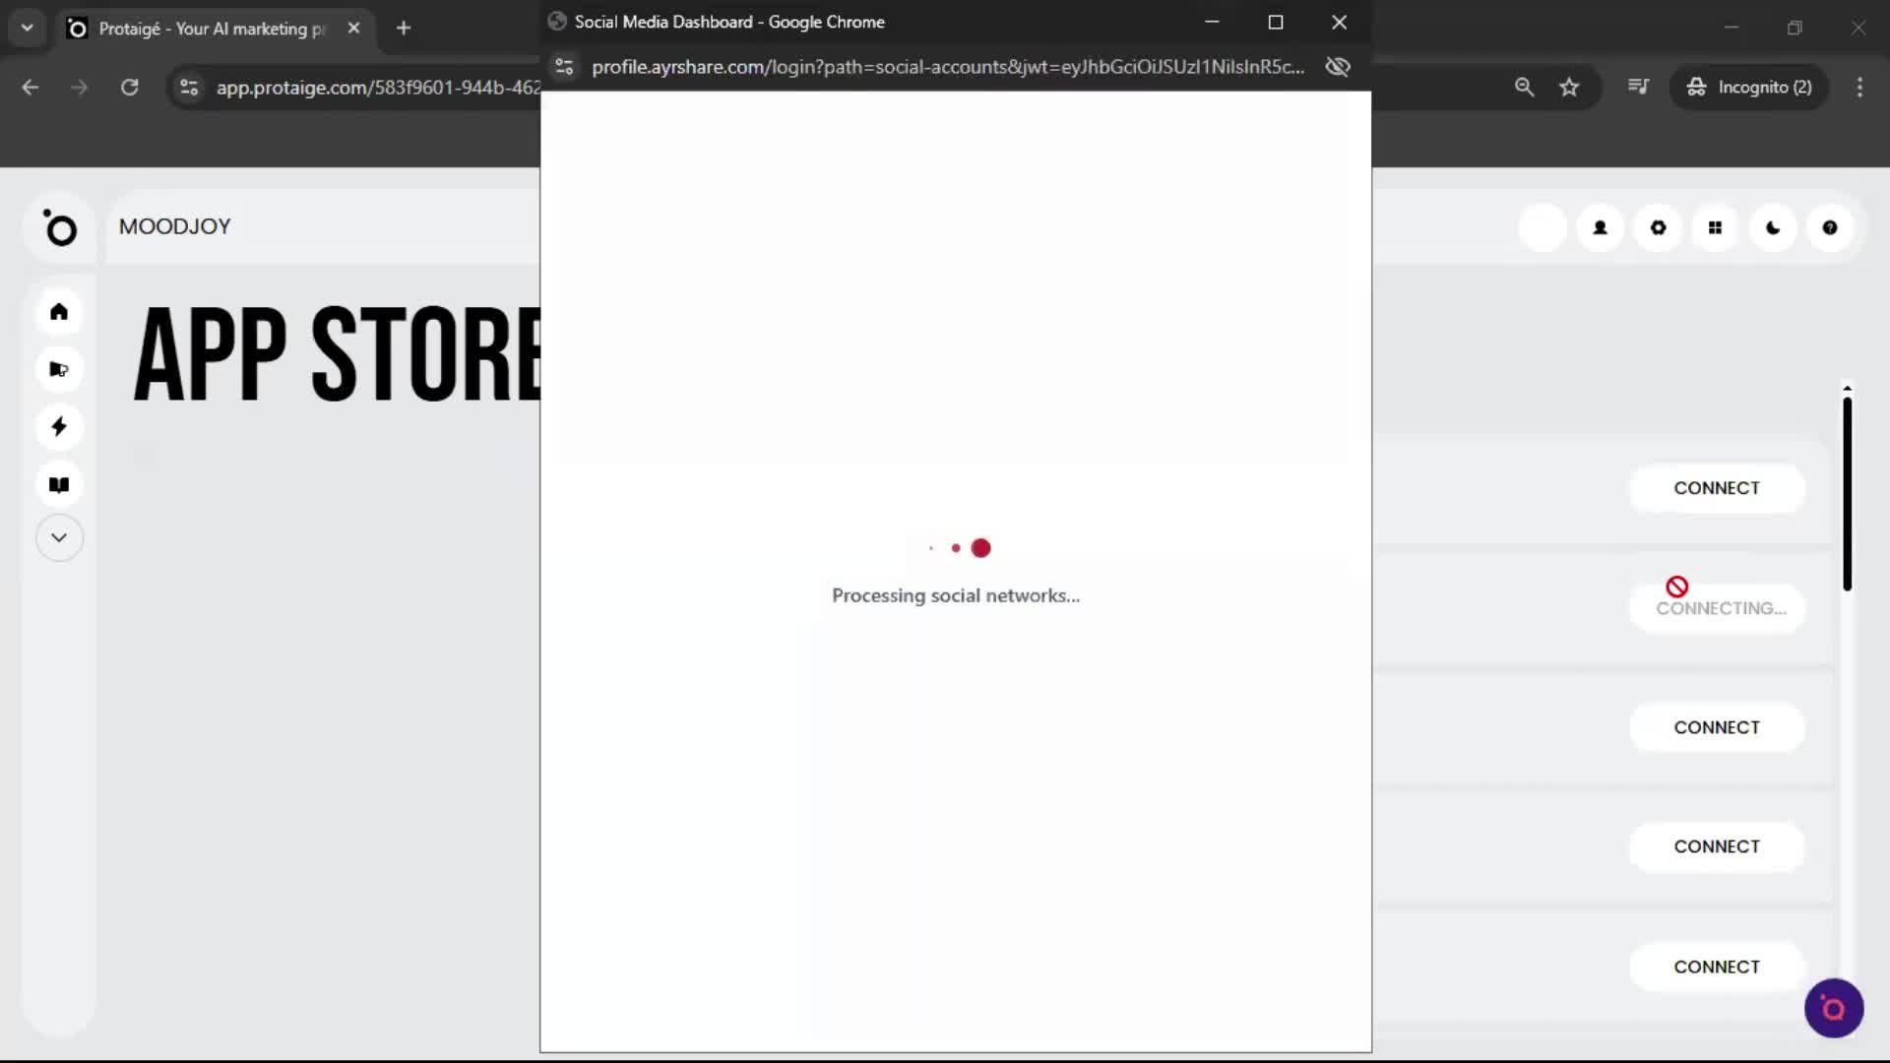Image resolution: width=1890 pixels, height=1063 pixels.
Task: Open the user profile icon
Action: tap(1600, 227)
